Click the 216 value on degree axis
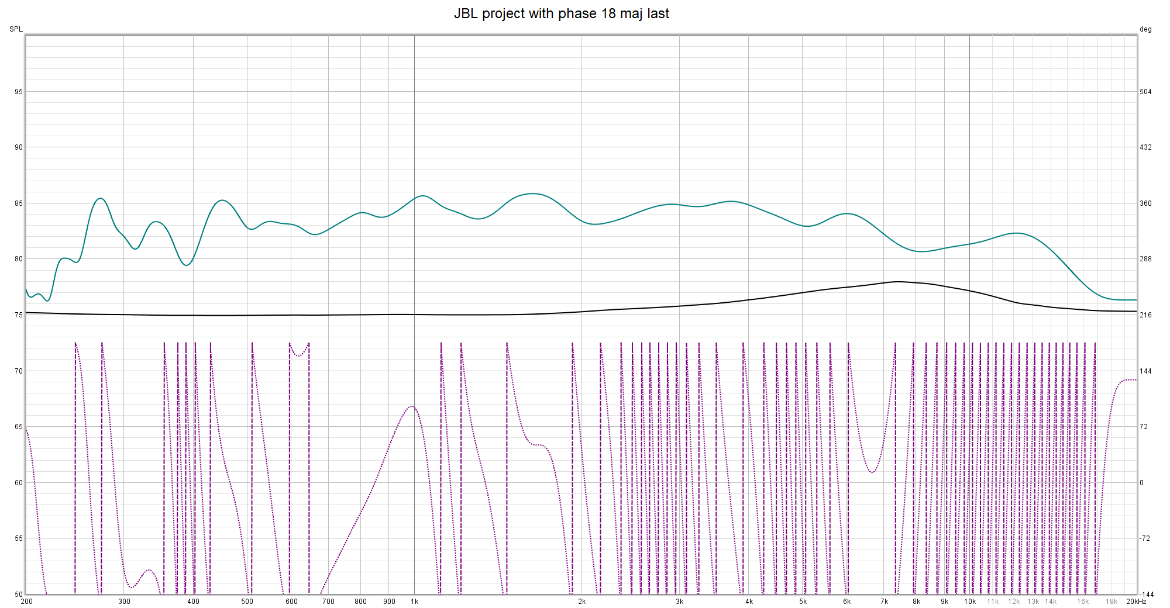This screenshot has width=1170, height=608. (x=1145, y=315)
